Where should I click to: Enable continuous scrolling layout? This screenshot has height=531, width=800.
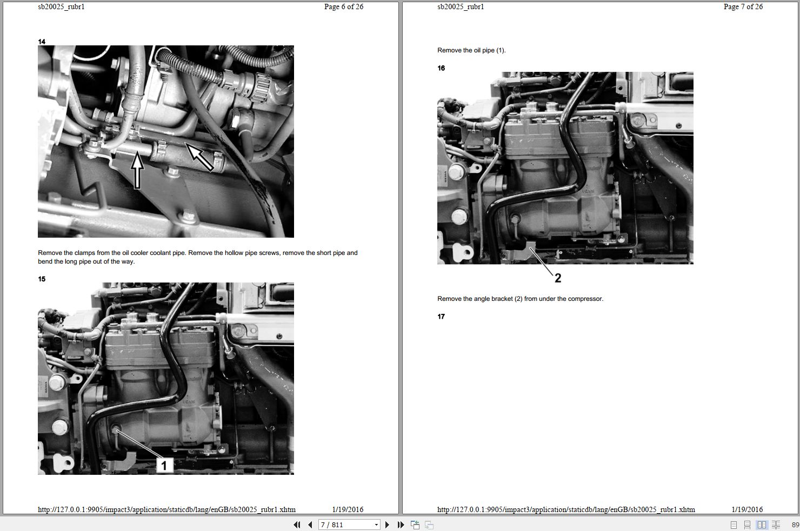[747, 525]
